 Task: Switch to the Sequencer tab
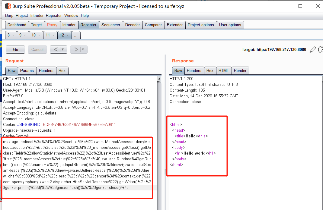click(111, 25)
